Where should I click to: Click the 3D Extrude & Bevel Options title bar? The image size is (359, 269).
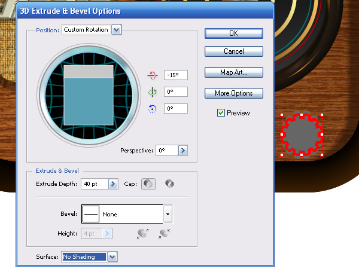pyautogui.click(x=145, y=11)
